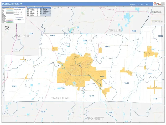The height and width of the screenshot is (125, 166).
Task: Select the ZIP code label 72401
Action: [x=102, y=77]
